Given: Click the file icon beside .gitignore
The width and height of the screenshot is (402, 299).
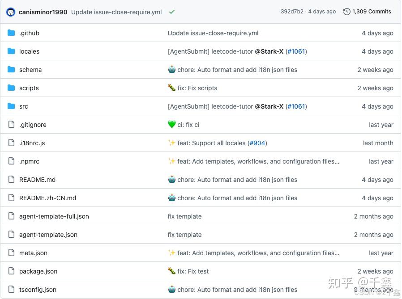Looking at the screenshot, I should (11, 125).
